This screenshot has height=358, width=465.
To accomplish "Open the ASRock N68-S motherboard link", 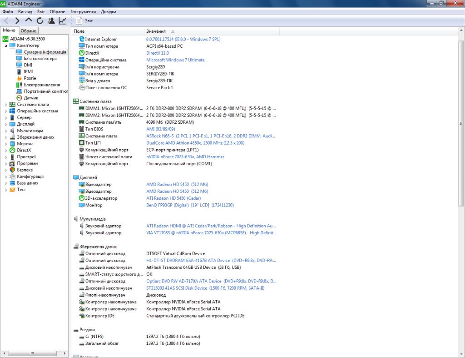I will [211, 136].
